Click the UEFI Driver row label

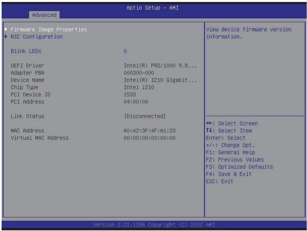click(x=27, y=65)
